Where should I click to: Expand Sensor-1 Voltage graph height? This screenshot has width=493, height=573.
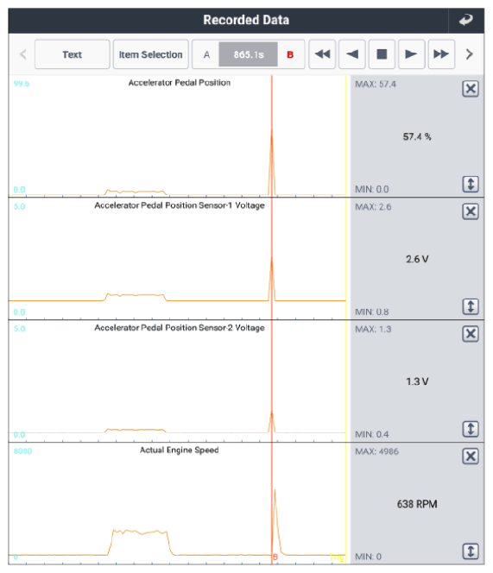[x=471, y=306]
